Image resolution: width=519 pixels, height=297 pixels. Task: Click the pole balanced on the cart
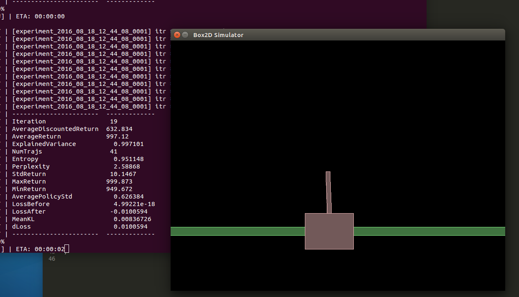tap(328, 192)
